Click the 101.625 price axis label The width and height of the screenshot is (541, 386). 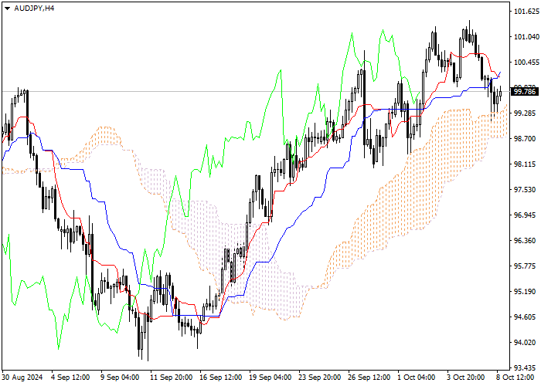(x=526, y=12)
